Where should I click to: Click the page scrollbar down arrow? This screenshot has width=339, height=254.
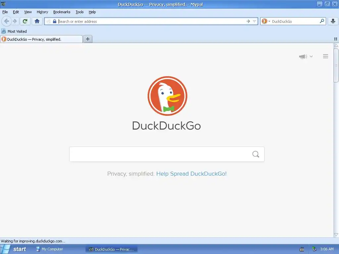(336, 234)
